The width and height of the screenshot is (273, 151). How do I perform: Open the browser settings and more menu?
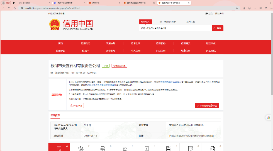[x=271, y=8]
